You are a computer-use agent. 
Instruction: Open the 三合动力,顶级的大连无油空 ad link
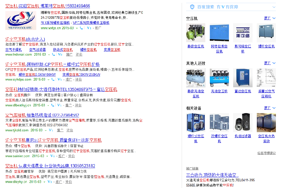[x=212, y=175]
